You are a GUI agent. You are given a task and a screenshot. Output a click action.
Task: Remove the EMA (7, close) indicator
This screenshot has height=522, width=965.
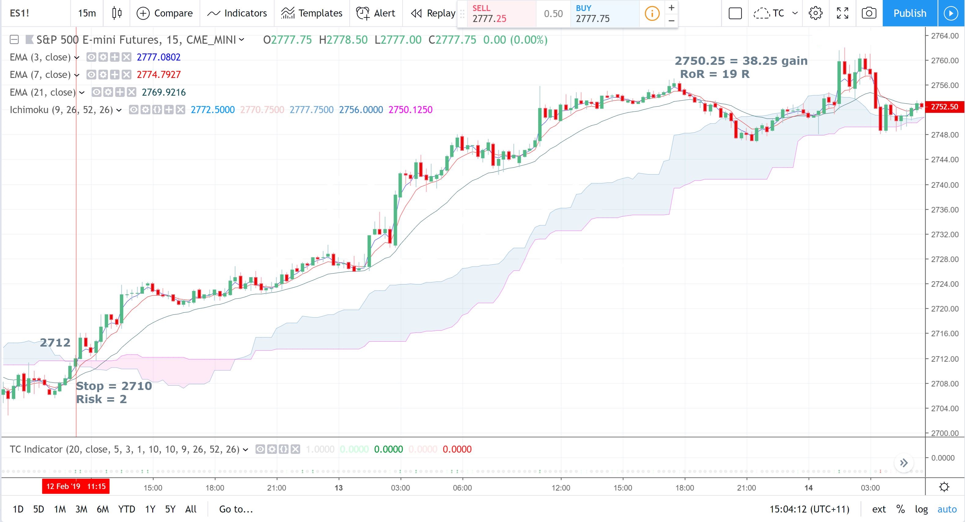(127, 75)
